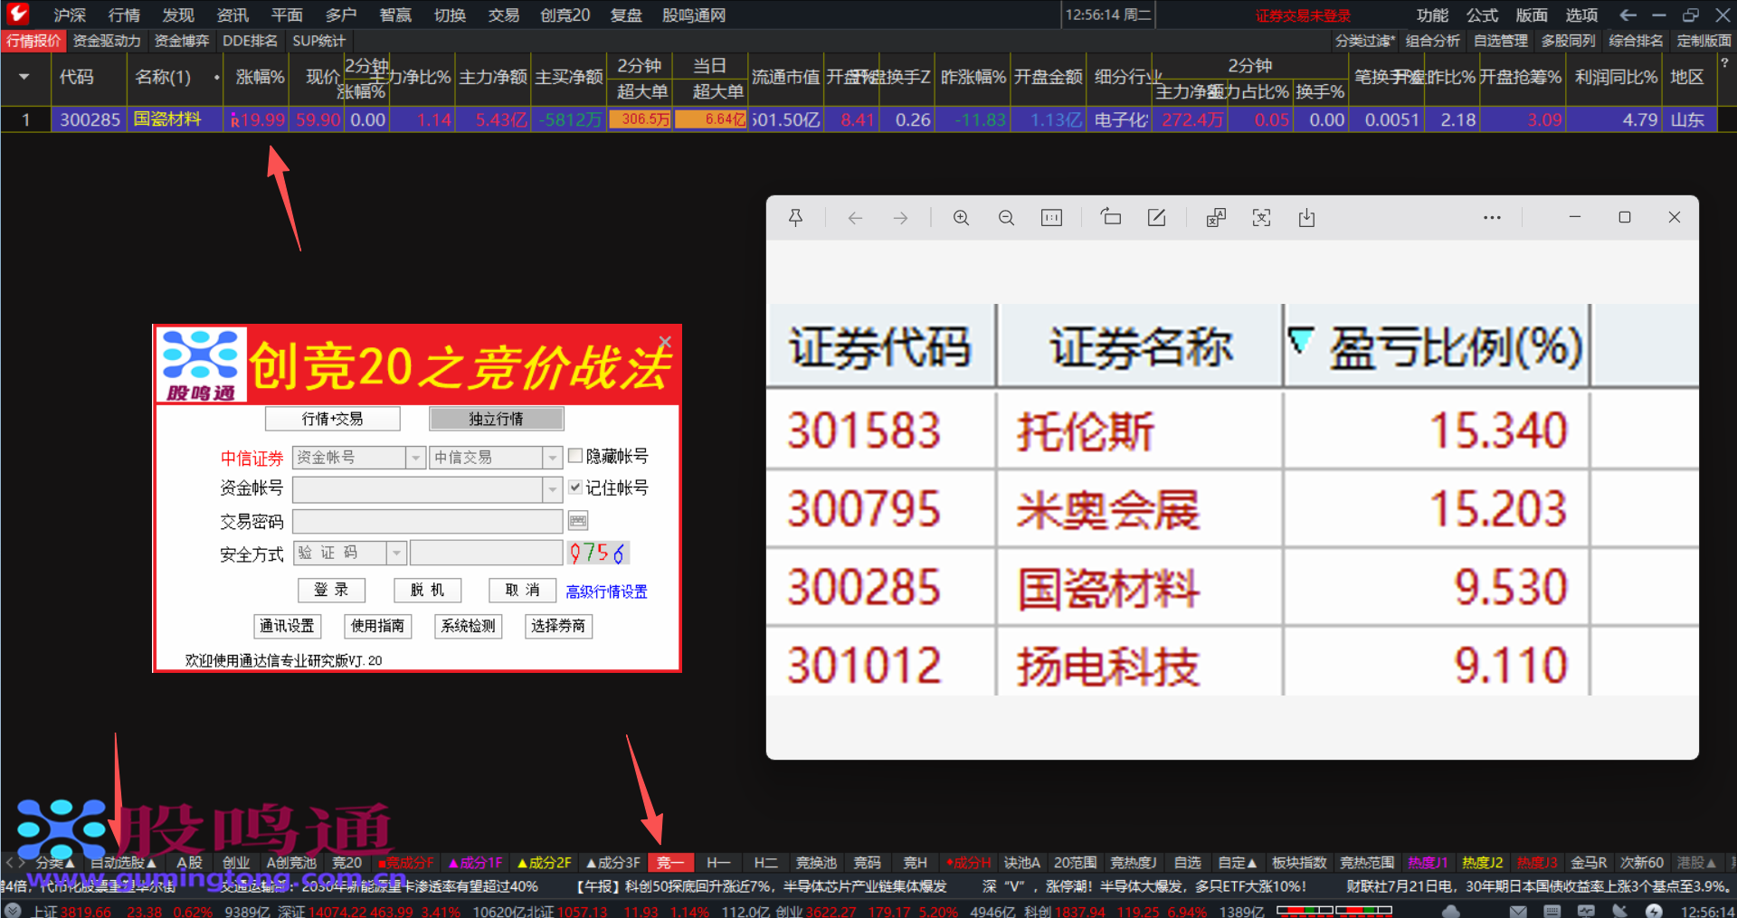This screenshot has height=918, width=1737.
Task: Sort by the 涨幅% column header
Action: coord(260,77)
